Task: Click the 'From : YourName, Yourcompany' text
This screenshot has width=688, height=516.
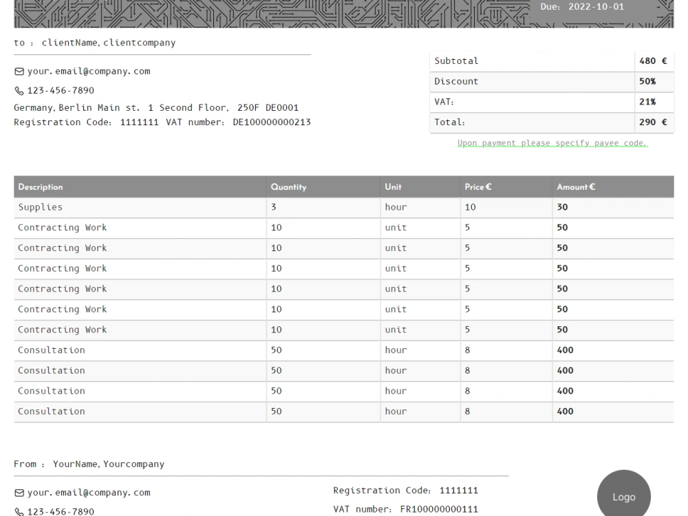Action: click(89, 464)
